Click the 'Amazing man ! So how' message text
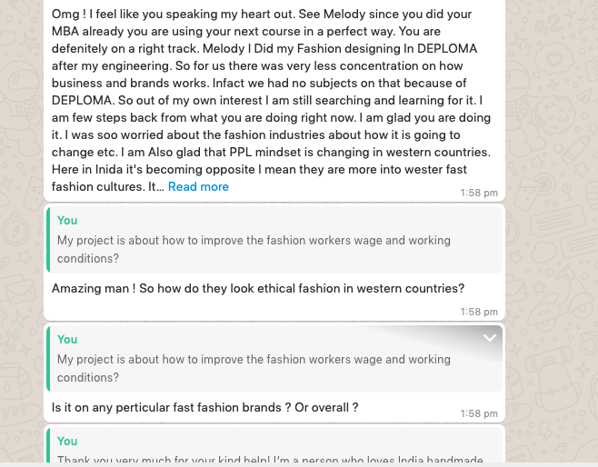 point(258,288)
